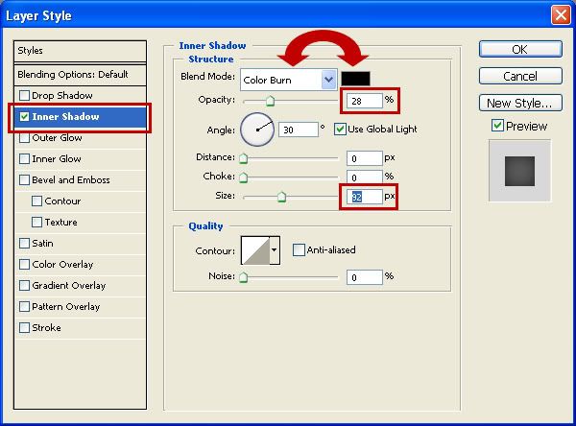The image size is (576, 426).
Task: Enable the Drop Shadow checkbox
Action: coord(24,96)
